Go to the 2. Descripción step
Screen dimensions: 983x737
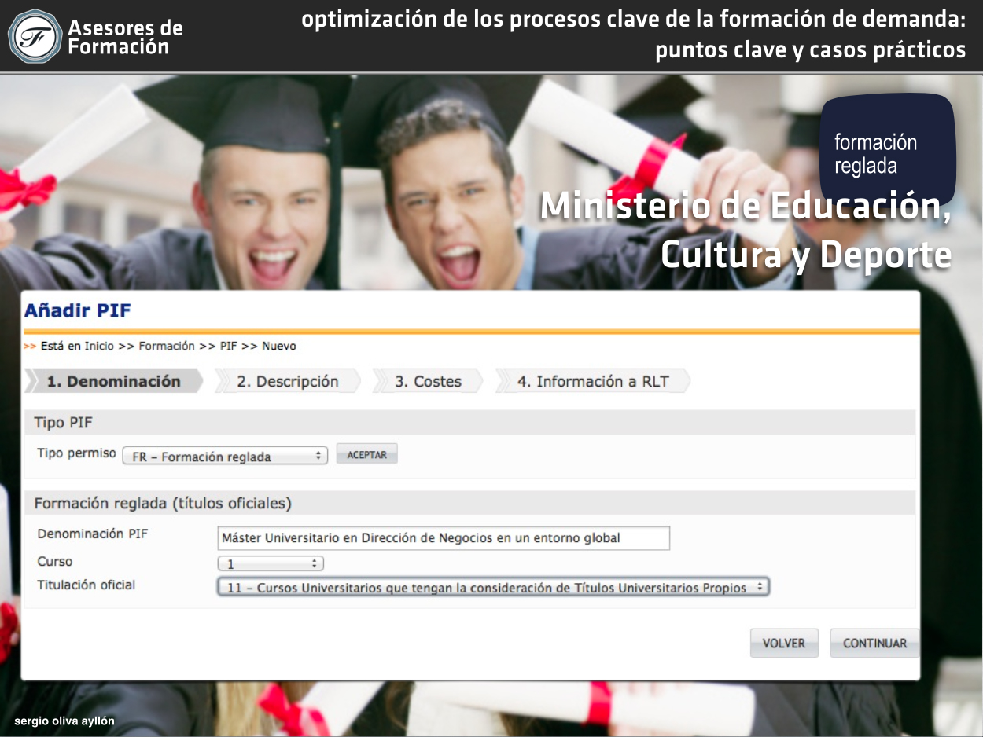pos(288,381)
